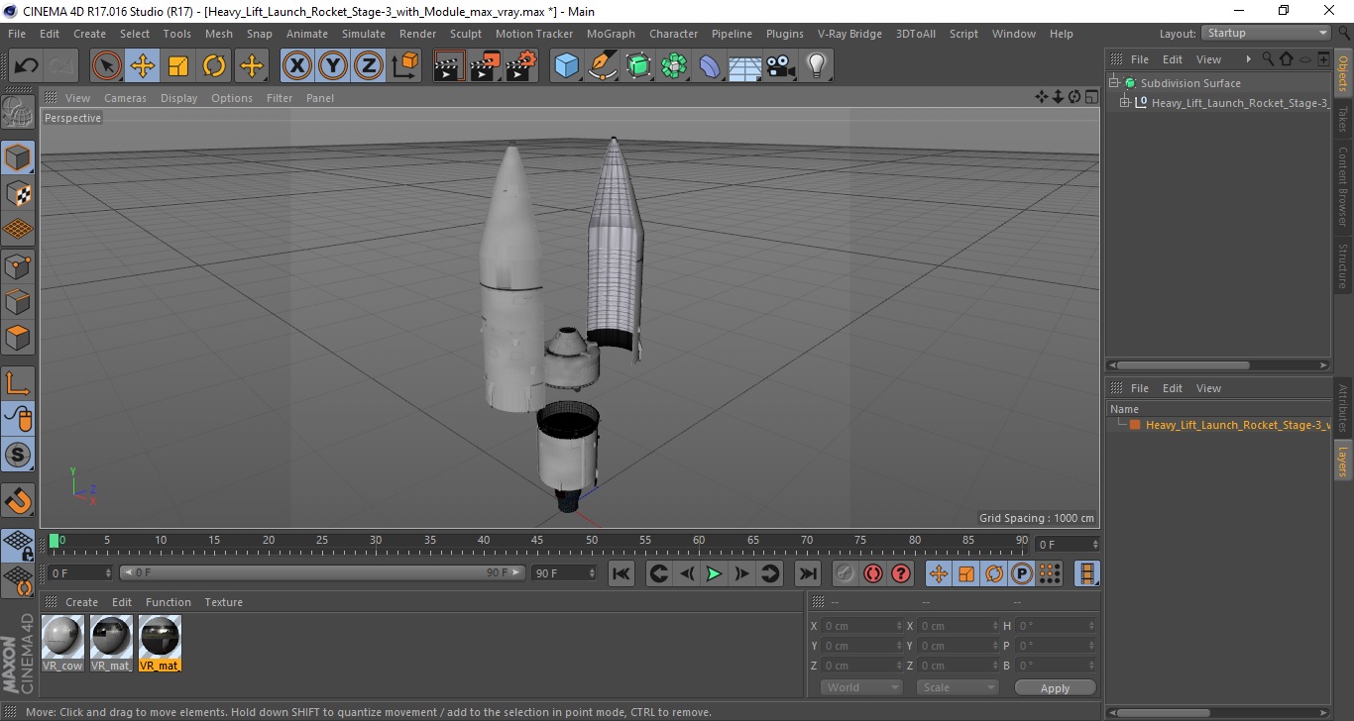Viewport: 1354px width, 721px height.
Task: Expand Heavy_Lift_Launch_Rocket_Stage-3 object node
Action: point(1125,102)
